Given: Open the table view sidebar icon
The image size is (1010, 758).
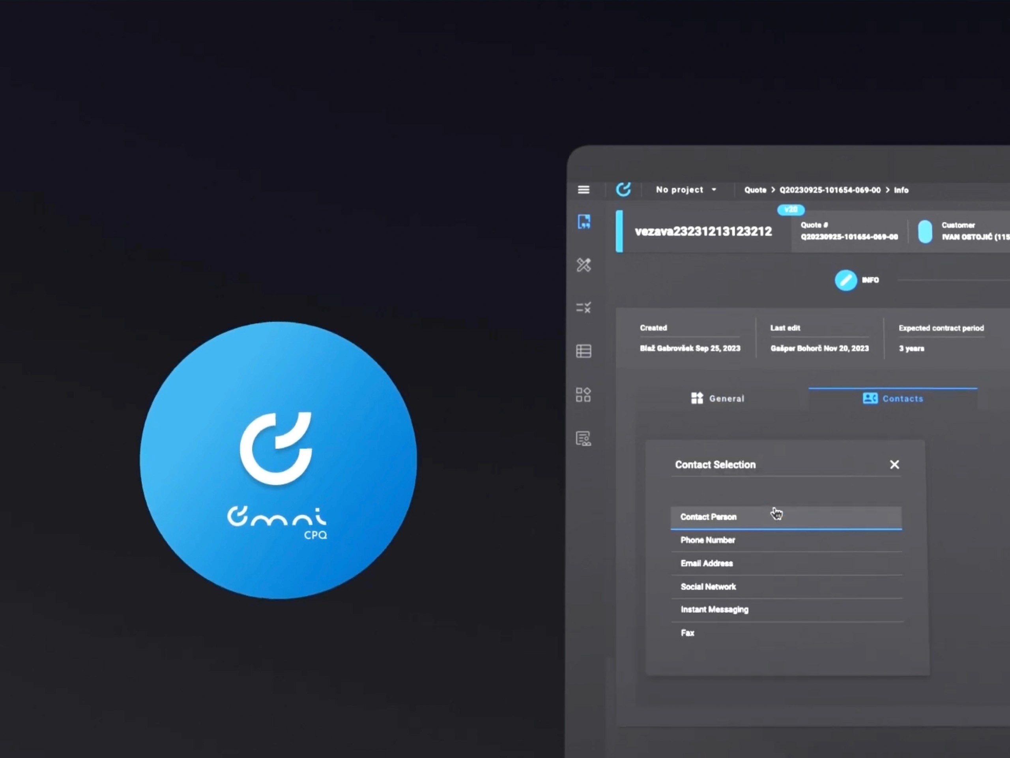Looking at the screenshot, I should tap(584, 351).
